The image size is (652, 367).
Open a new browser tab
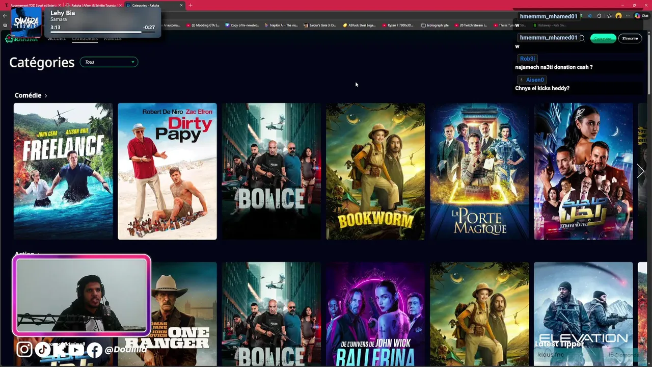[x=191, y=5]
